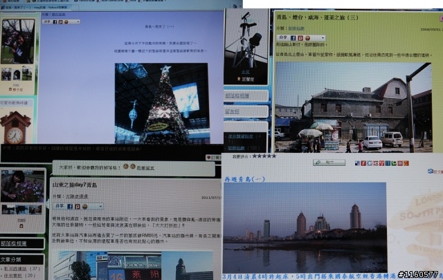Image resolution: width=443 pixels, height=280 pixels.
Task: Click 青島~我來了（一） post title
Action: pos(159,26)
